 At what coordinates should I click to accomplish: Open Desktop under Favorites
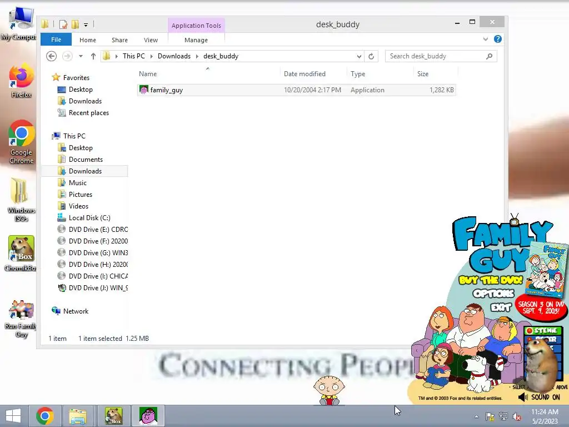(75, 90)
